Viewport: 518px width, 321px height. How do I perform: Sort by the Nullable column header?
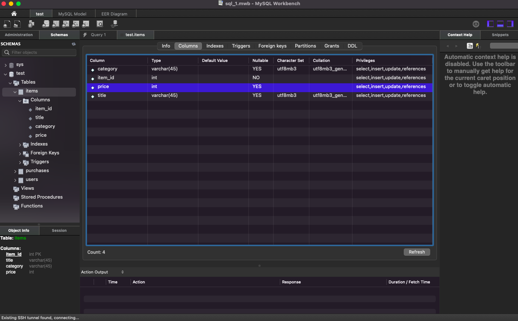[260, 60]
